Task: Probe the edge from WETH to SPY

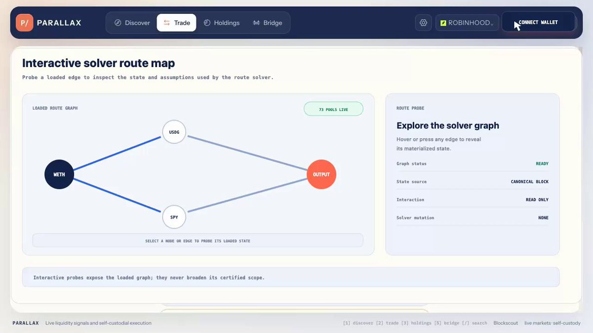Action: point(117,195)
